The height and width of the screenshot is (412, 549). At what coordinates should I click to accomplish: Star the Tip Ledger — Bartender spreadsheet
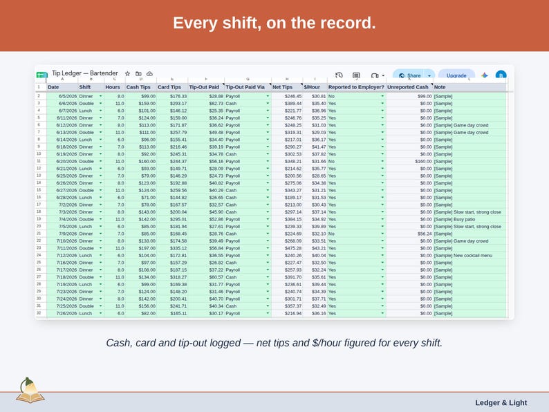tap(127, 73)
